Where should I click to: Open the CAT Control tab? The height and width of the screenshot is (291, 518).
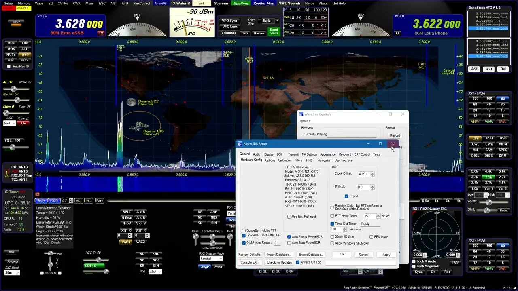tap(362, 154)
